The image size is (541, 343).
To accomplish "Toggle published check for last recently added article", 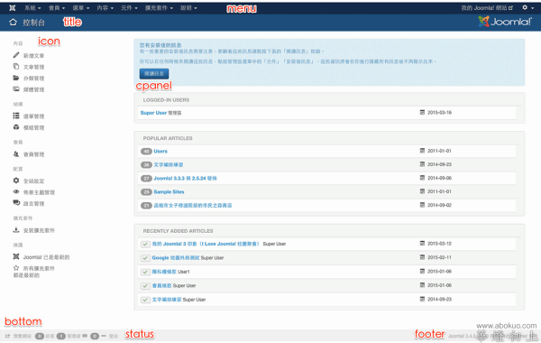I will 145,300.
